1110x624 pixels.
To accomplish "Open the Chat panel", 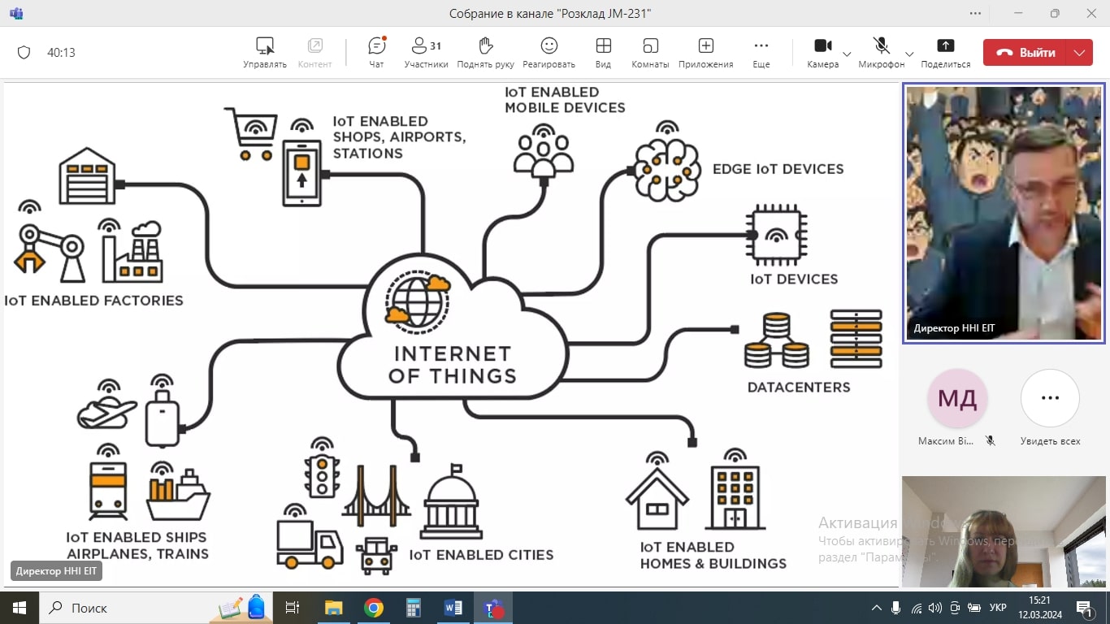I will [x=376, y=53].
